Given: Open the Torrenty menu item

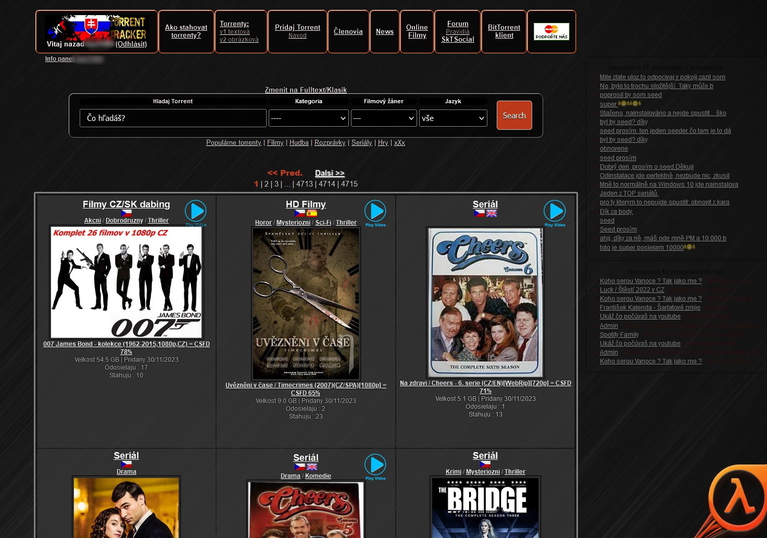Looking at the screenshot, I should (x=234, y=23).
